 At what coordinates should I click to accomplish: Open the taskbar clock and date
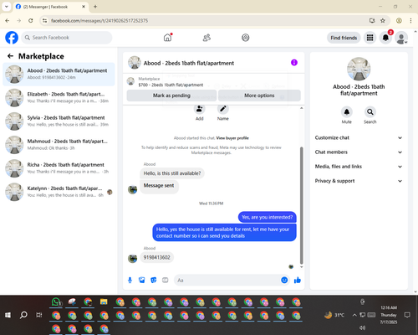tap(389, 315)
